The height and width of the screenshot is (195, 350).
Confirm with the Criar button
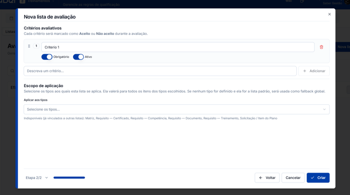(x=318, y=178)
